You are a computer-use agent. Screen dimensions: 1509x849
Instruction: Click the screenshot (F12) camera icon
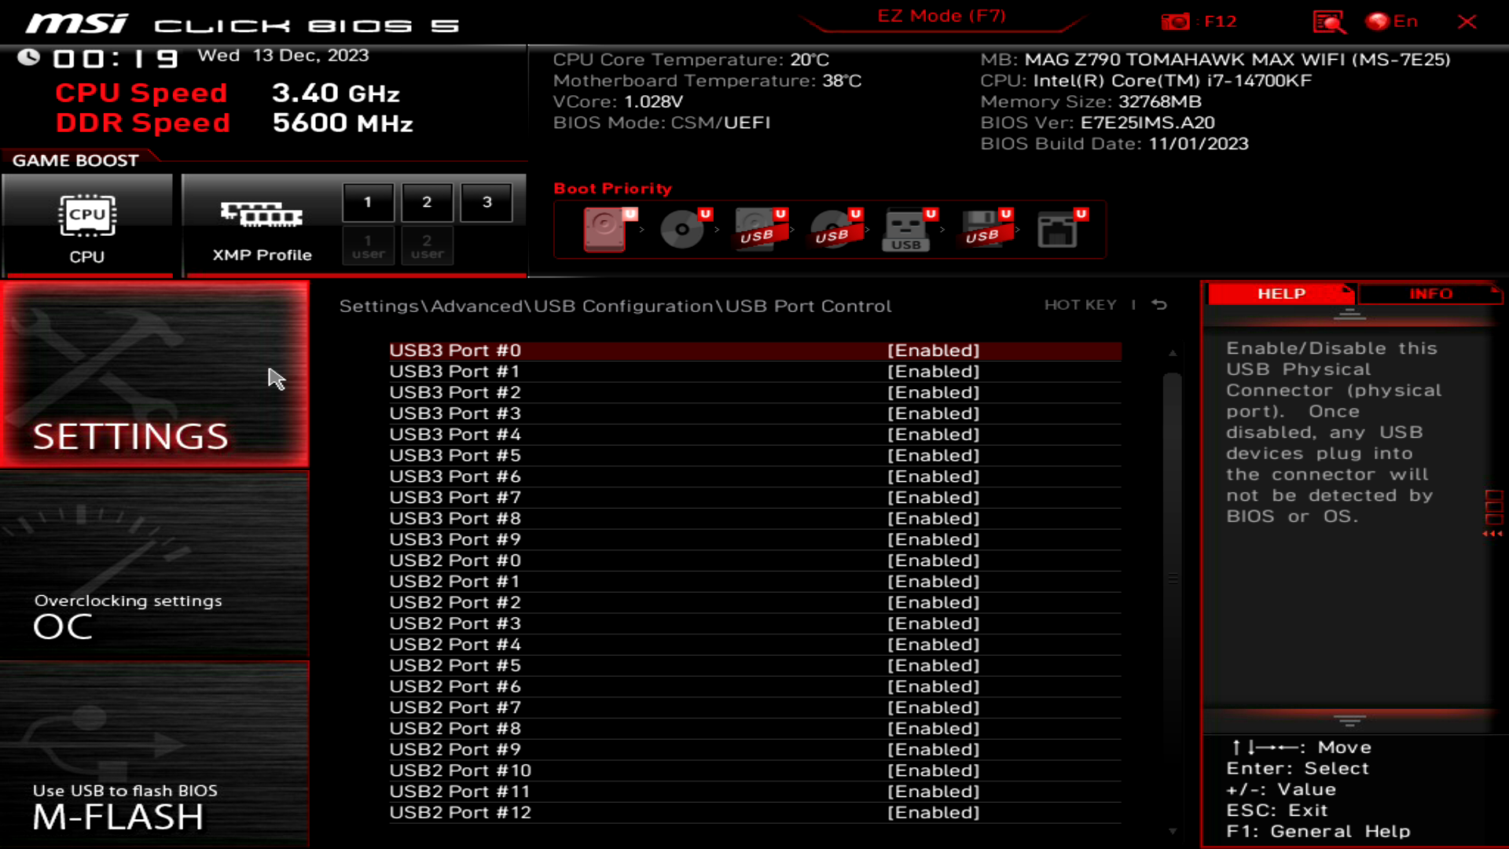pyautogui.click(x=1177, y=21)
